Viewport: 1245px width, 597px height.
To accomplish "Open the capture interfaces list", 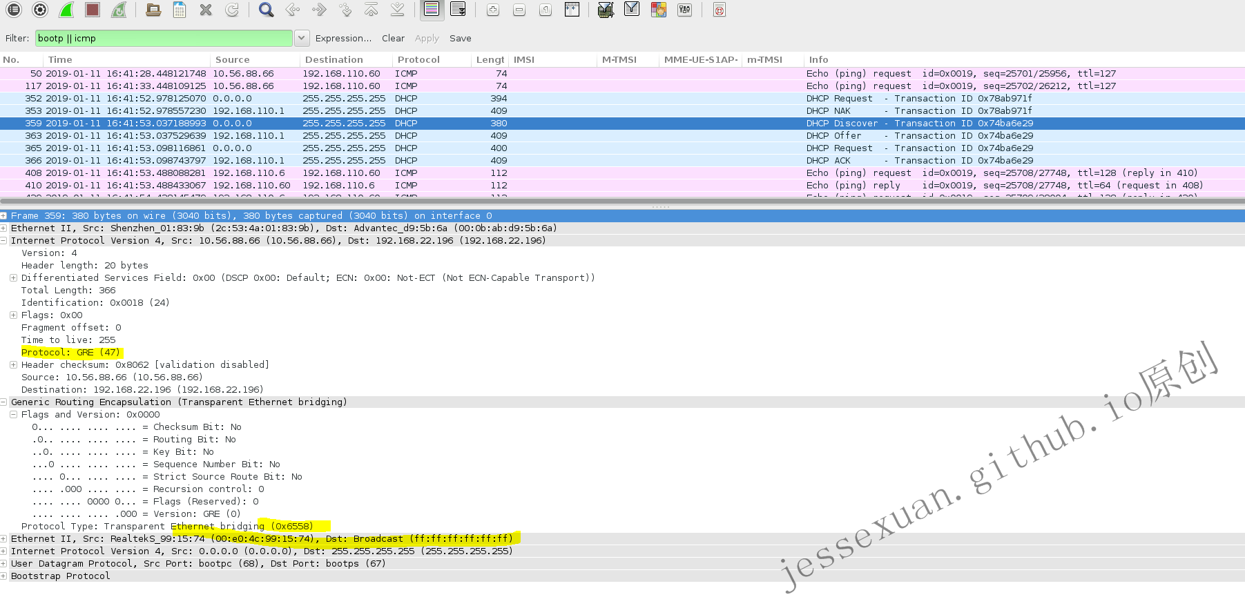I will click(x=14, y=10).
